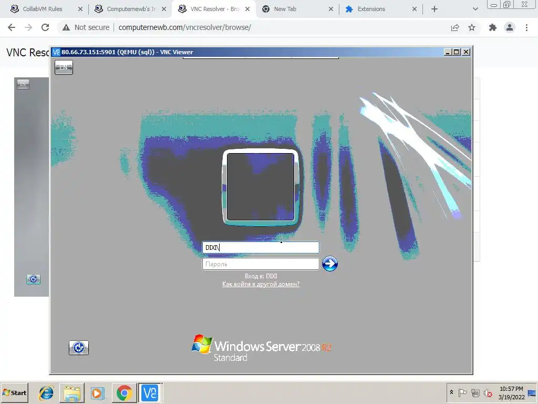Bookmark the page with the star icon
Image resolution: width=538 pixels, height=404 pixels.
point(472,27)
